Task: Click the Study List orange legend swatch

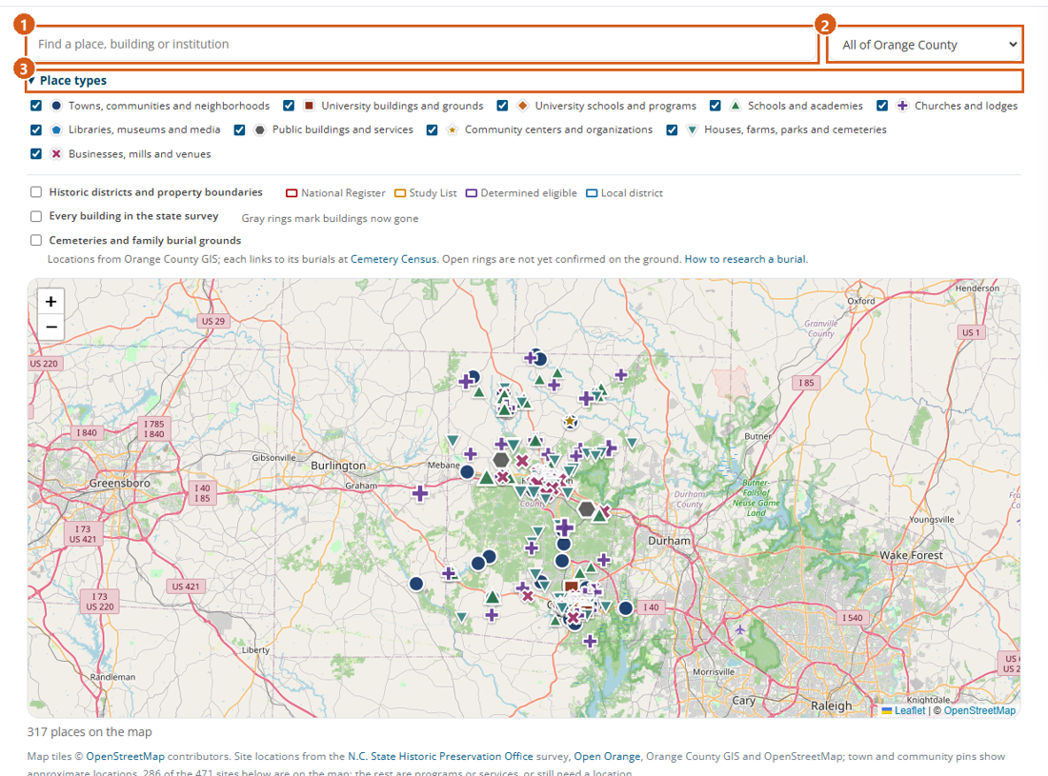Action: click(400, 193)
